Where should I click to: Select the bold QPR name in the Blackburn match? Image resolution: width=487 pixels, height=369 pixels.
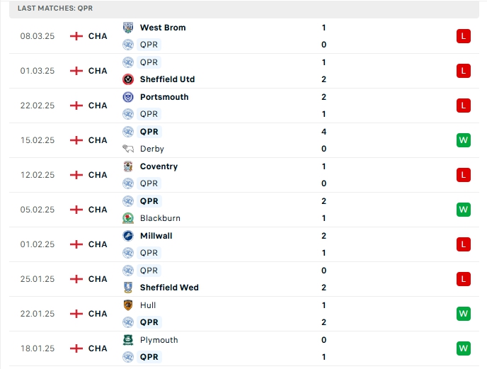coord(149,201)
